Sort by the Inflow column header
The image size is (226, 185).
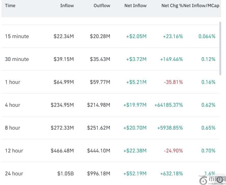[67, 6]
